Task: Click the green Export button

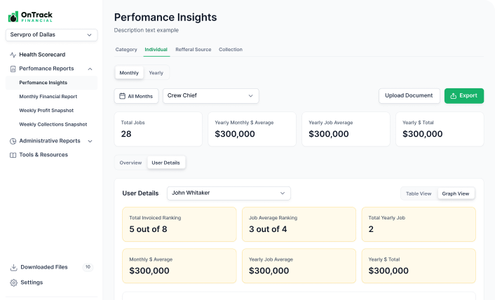Action: [x=463, y=95]
